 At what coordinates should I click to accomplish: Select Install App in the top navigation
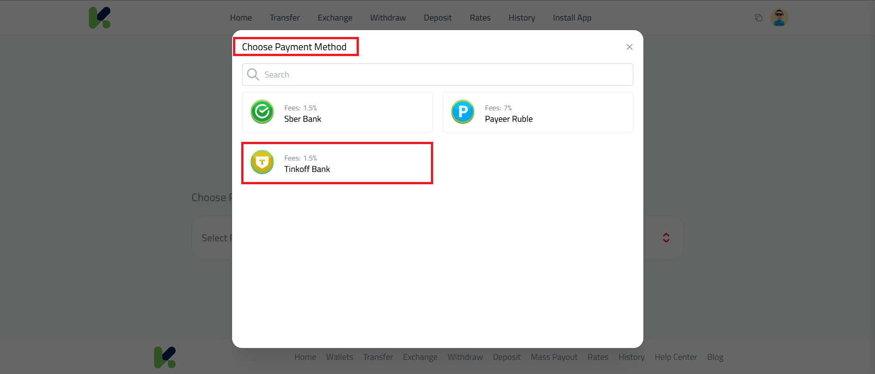pyautogui.click(x=572, y=18)
